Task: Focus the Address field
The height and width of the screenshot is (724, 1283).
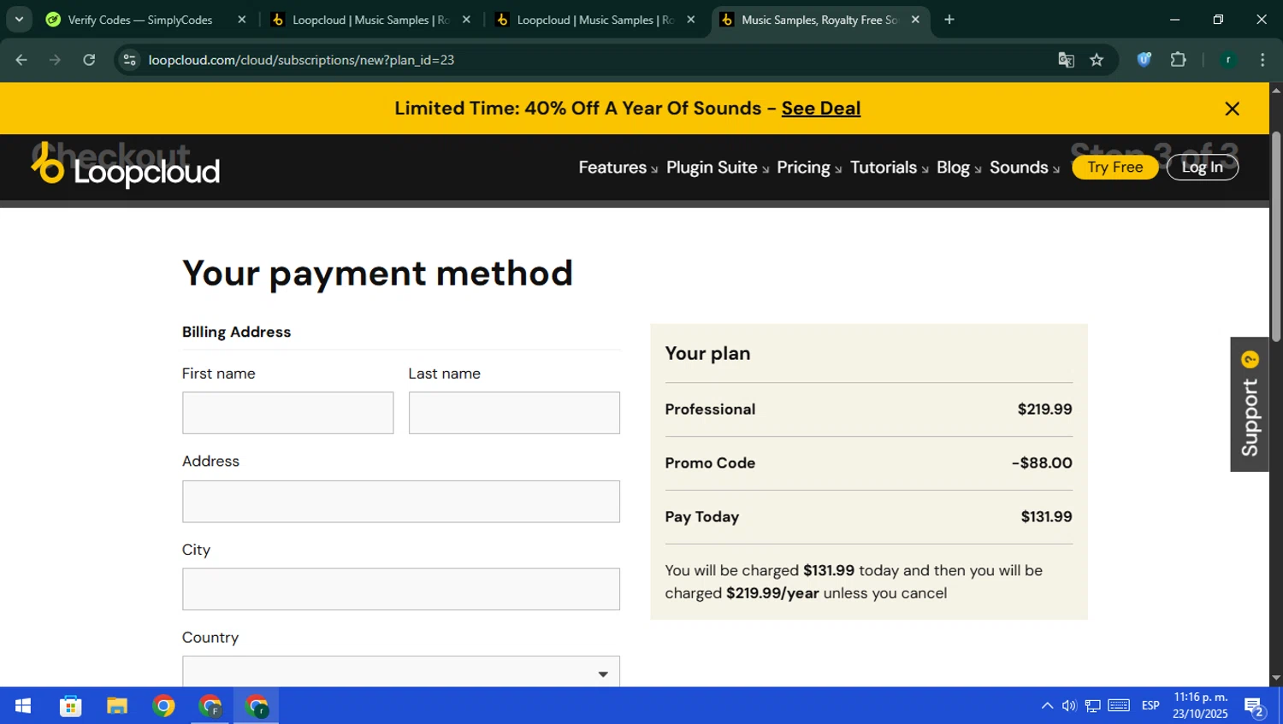Action: 401,501
